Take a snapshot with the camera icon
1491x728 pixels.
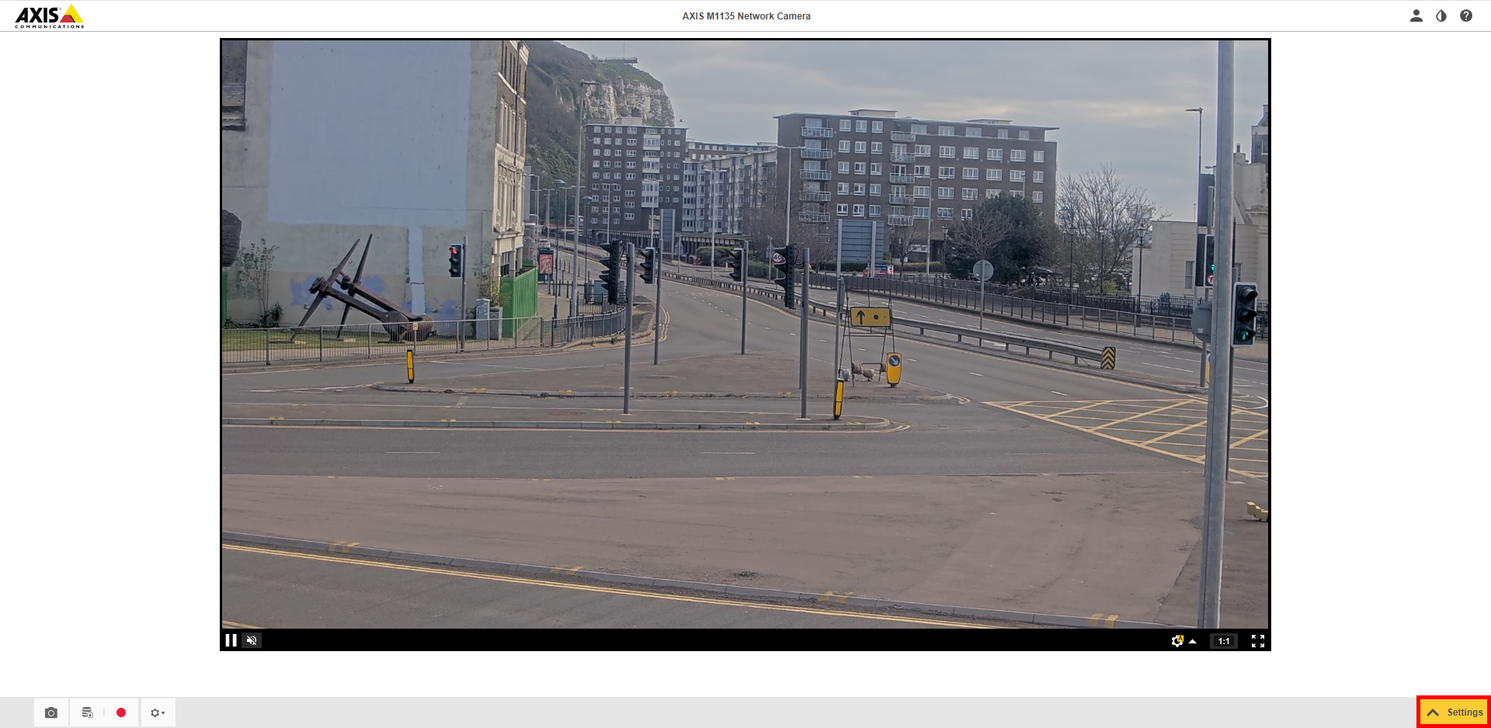(x=51, y=712)
